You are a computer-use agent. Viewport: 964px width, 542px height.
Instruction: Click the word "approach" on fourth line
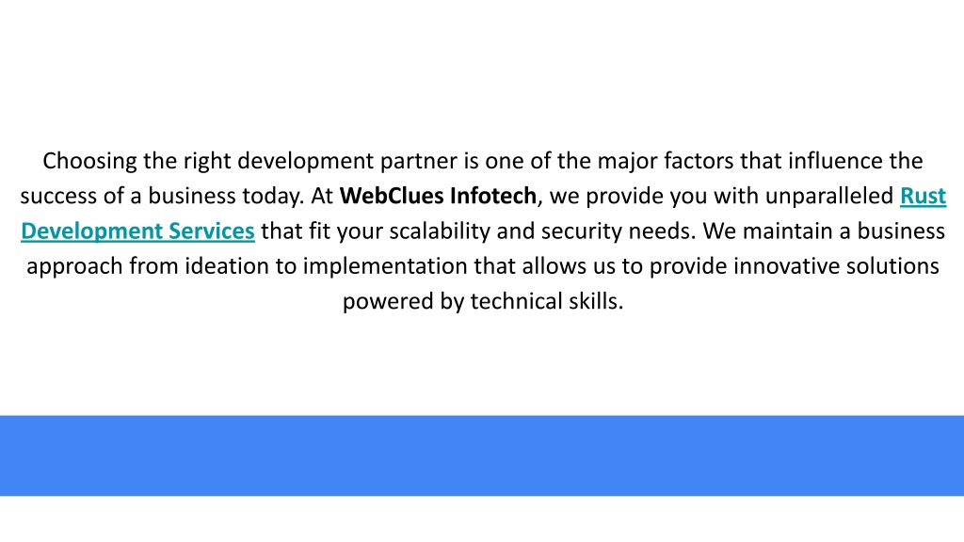tap(74, 266)
